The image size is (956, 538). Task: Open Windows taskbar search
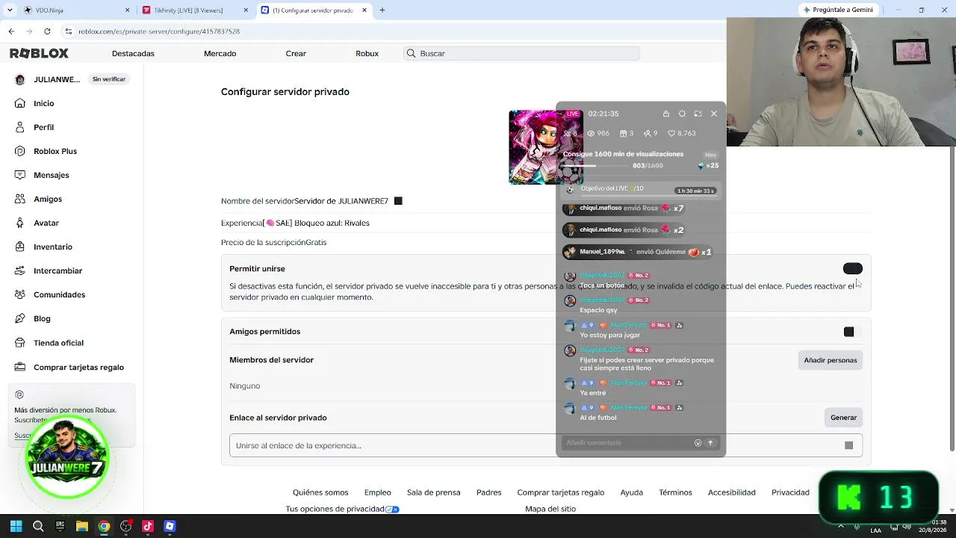[x=38, y=526]
